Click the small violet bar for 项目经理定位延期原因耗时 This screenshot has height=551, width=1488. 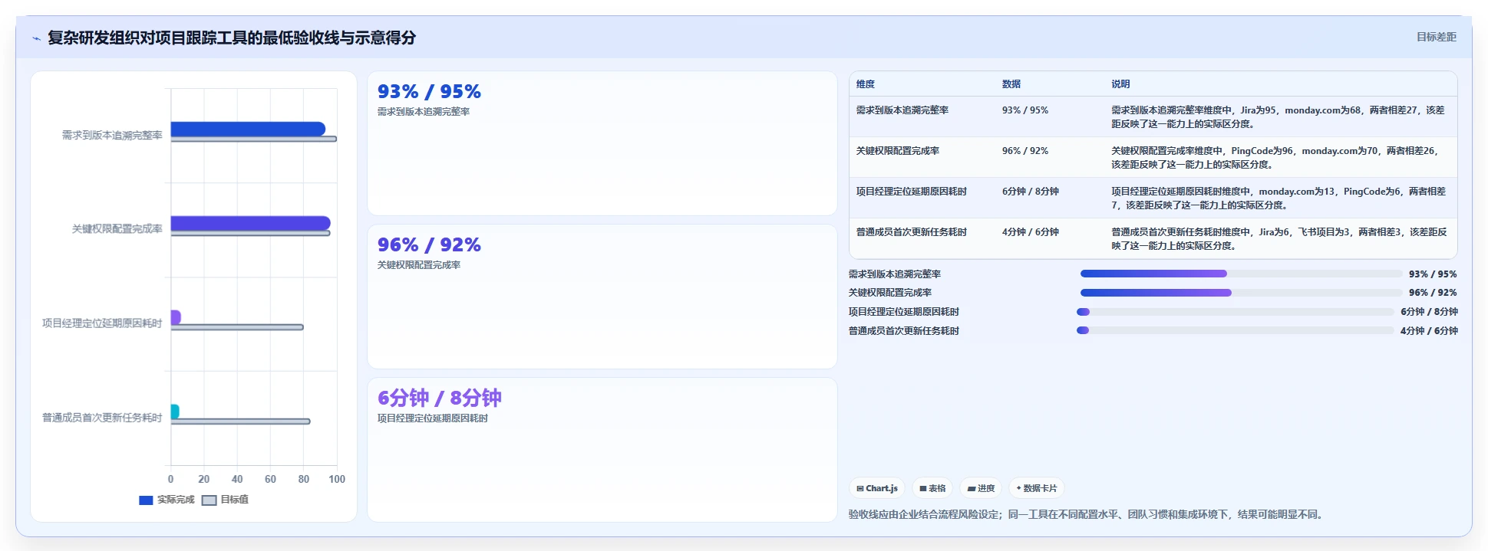(176, 317)
